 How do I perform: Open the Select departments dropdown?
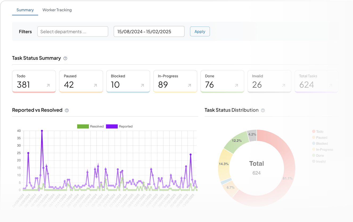[x=72, y=31]
